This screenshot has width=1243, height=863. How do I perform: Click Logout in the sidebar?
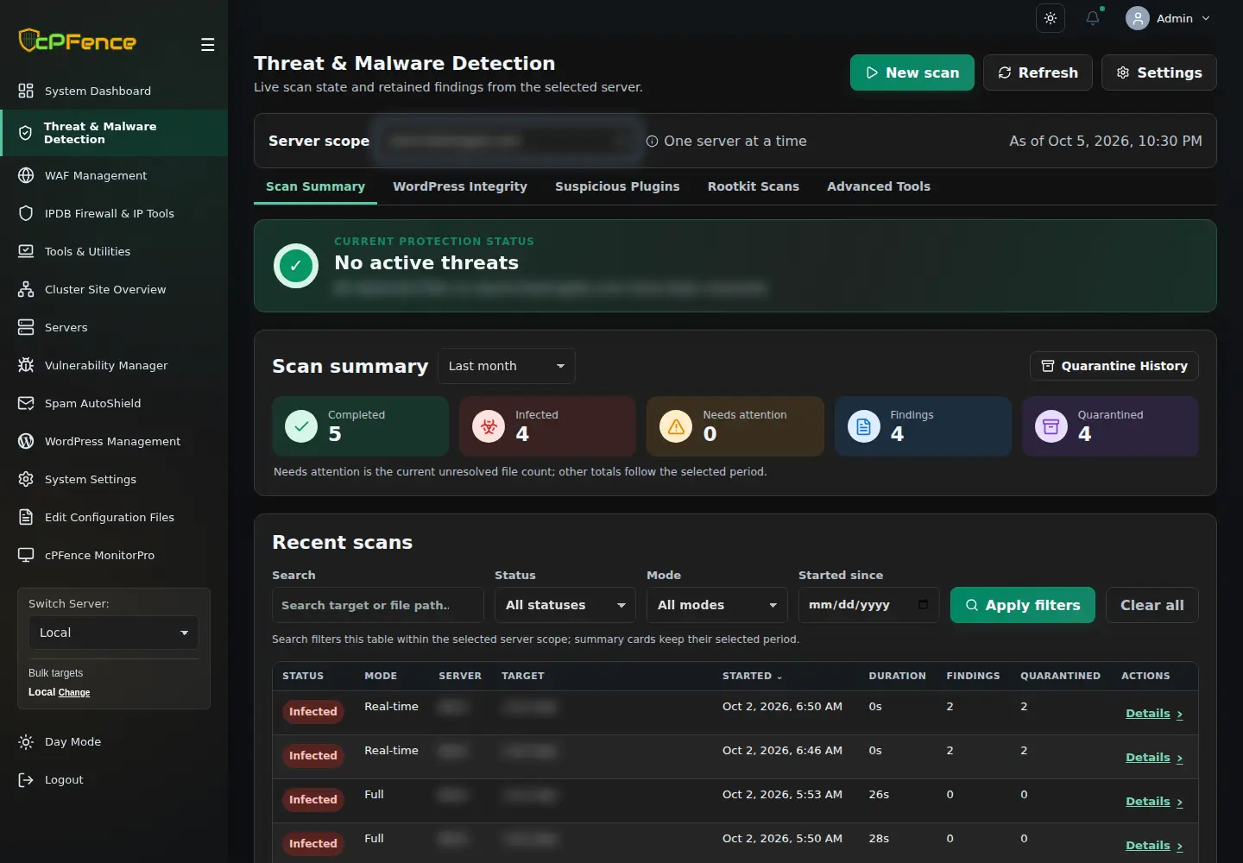(52, 780)
